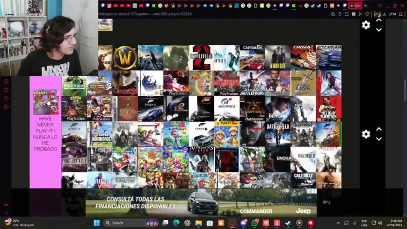Open the Jeep Commander ad banner
This screenshot has height=229, width=407.
tap(201, 203)
